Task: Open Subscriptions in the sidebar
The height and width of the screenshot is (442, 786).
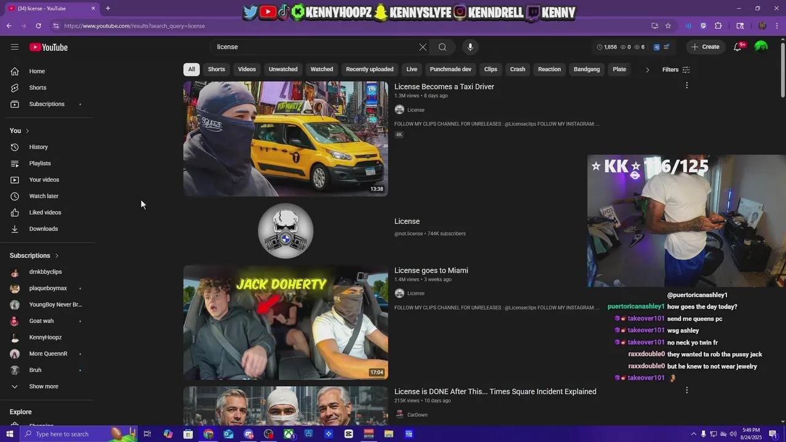Action: click(47, 104)
